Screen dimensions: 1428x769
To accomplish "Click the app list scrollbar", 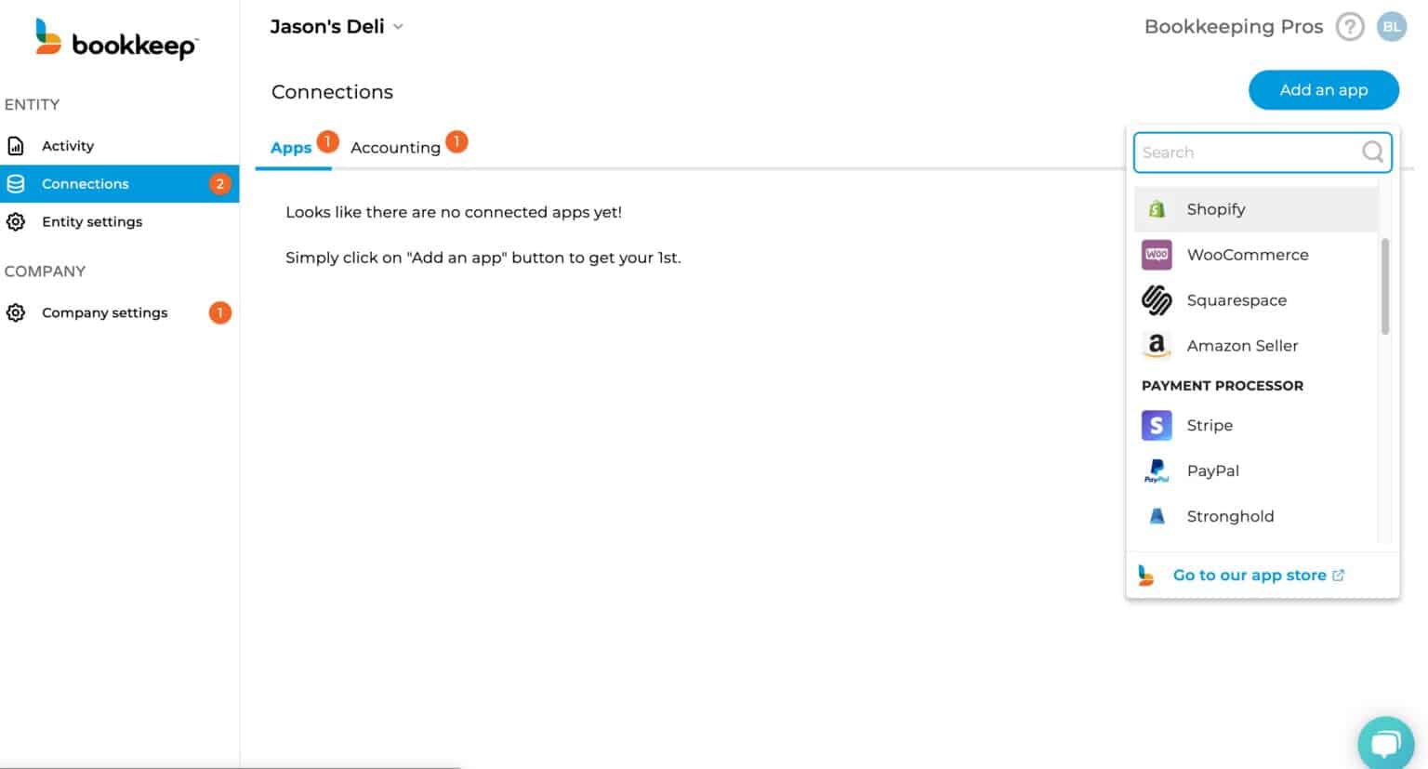I will pos(1385,286).
